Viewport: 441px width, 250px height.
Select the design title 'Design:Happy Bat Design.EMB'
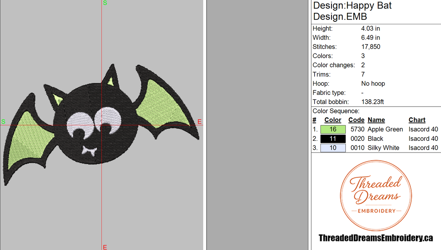[352, 11]
